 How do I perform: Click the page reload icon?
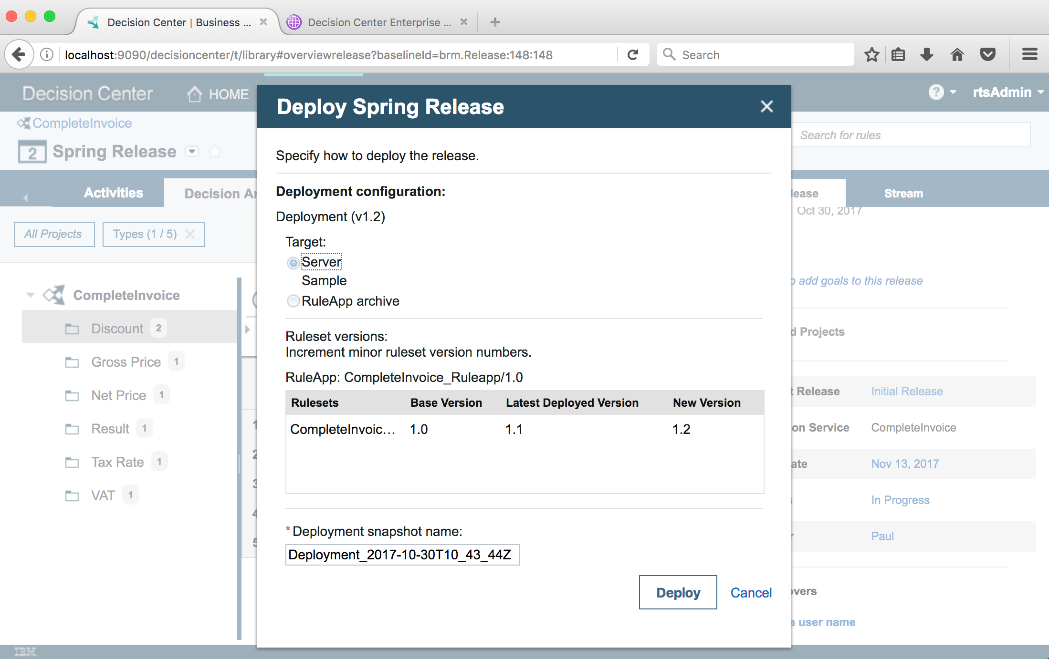pyautogui.click(x=633, y=55)
